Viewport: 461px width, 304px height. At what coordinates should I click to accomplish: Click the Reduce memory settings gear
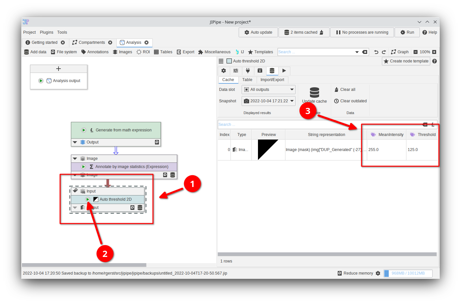378,273
